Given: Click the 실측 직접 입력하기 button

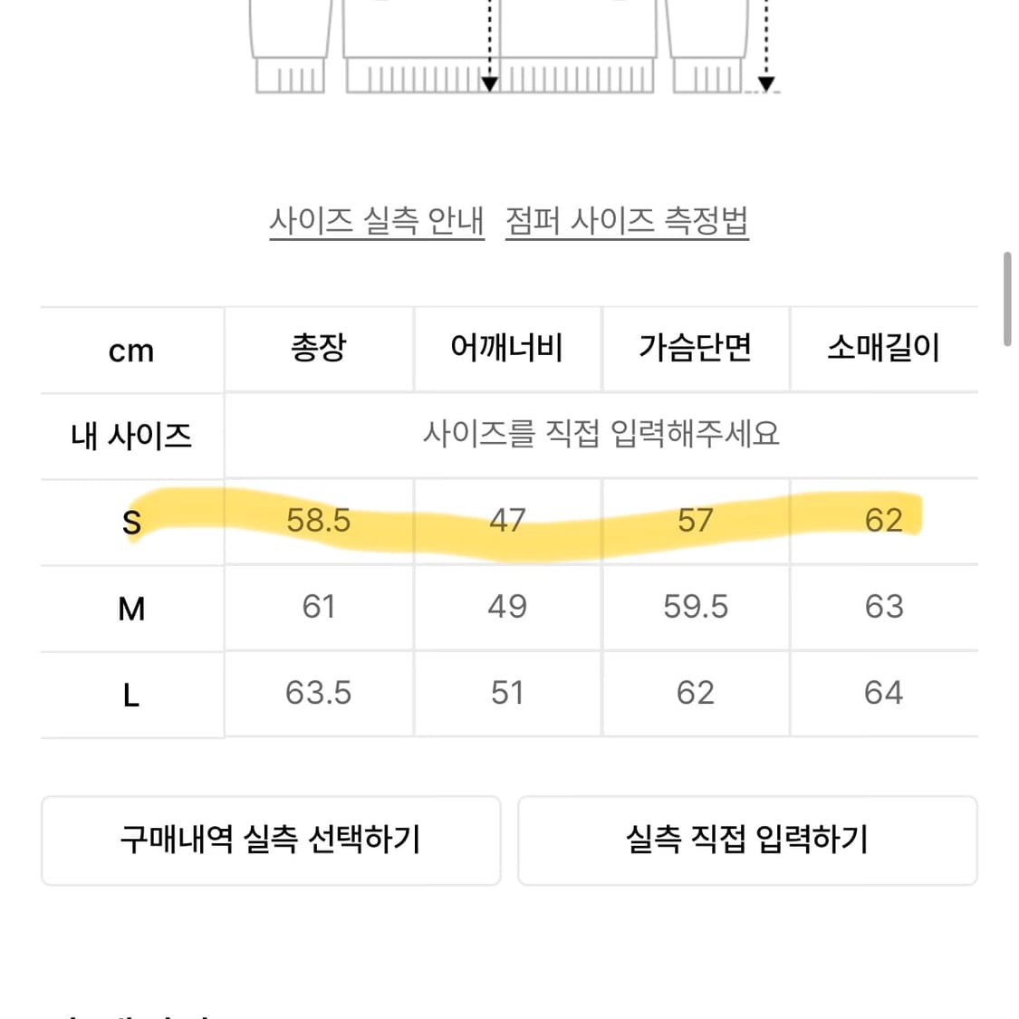Looking at the screenshot, I should pyautogui.click(x=748, y=841).
